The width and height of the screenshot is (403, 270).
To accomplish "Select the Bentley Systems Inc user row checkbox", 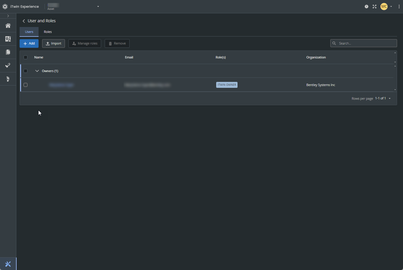I will tap(26, 85).
